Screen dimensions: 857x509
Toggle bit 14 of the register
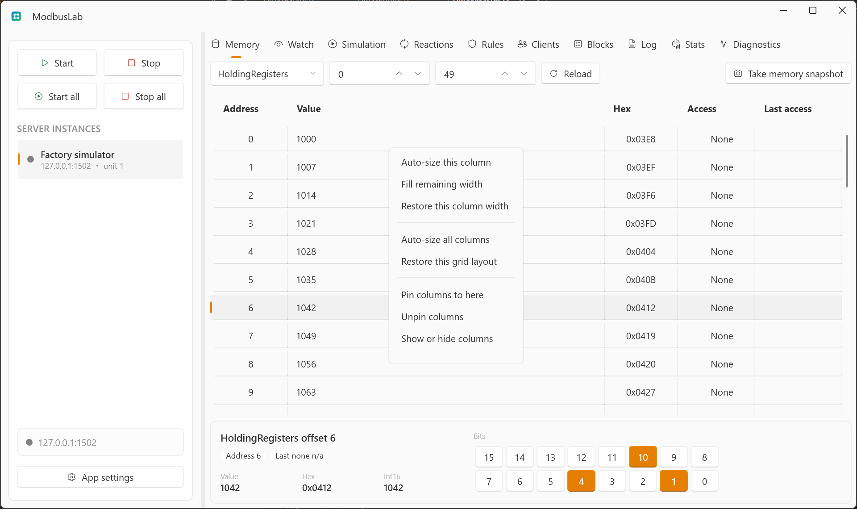tap(520, 457)
